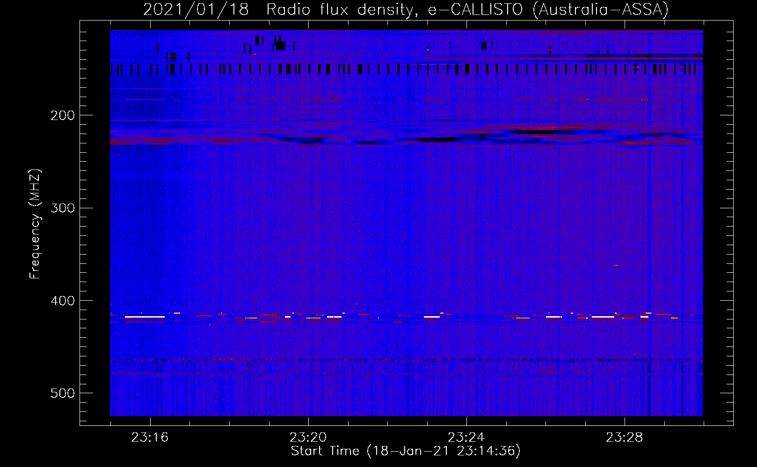The image size is (757, 467).
Task: Click the 'Start Time (18-Jan-21 23:14:36)' axis label
Action: tap(406, 451)
